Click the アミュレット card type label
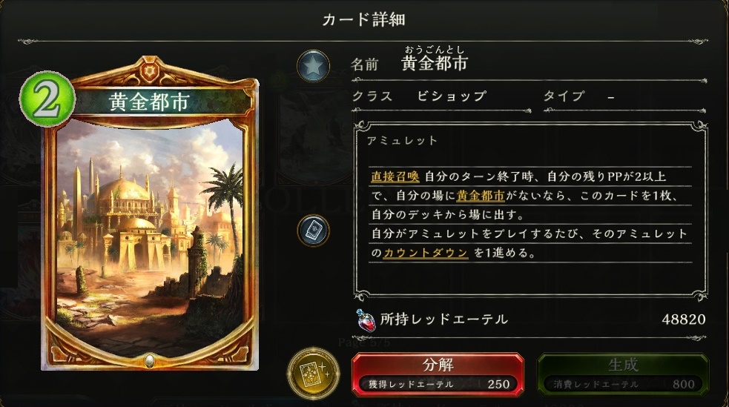The width and height of the screenshot is (729, 407). (x=402, y=141)
